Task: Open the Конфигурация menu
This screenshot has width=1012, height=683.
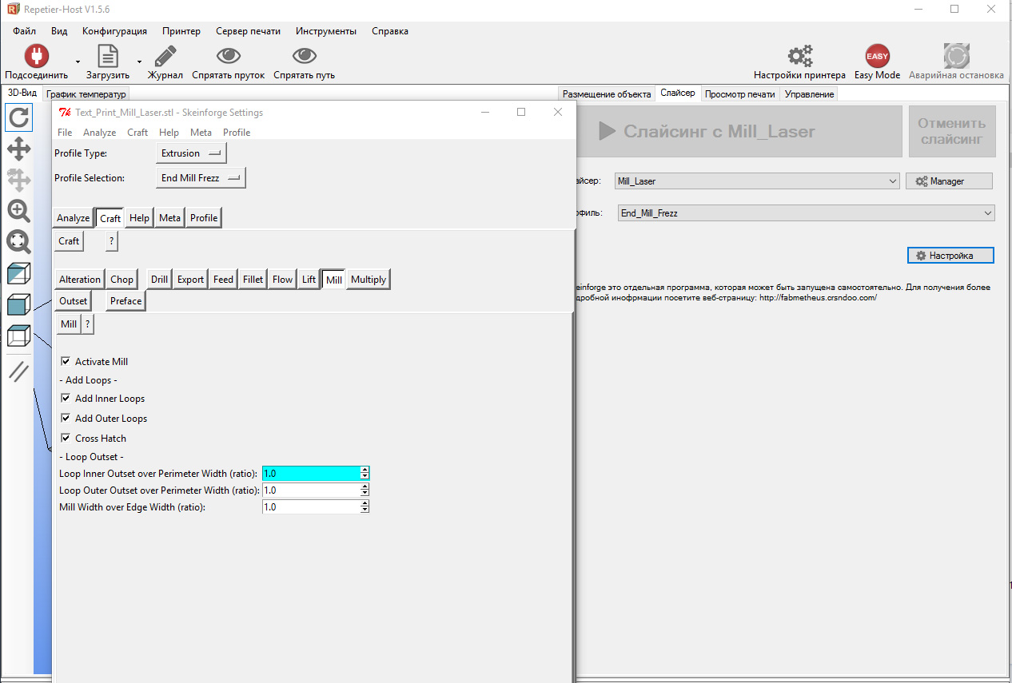Action: click(114, 31)
